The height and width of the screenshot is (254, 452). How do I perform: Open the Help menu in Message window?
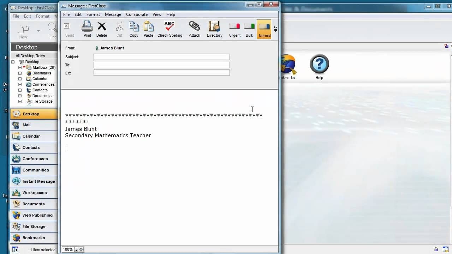click(x=171, y=14)
